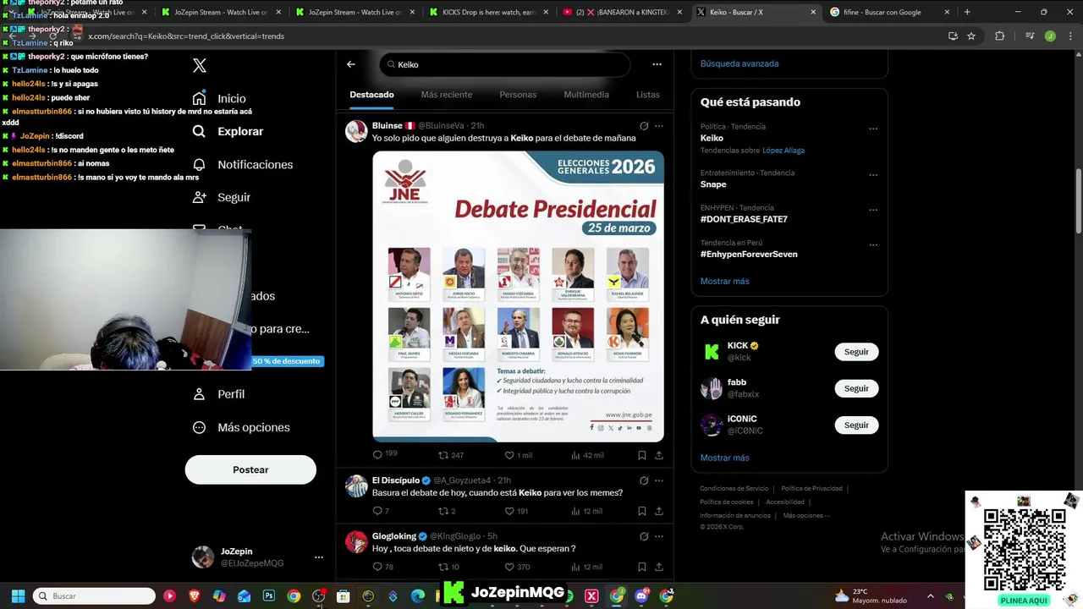This screenshot has height=609, width=1083.
Task: Open López Aliaga trend link
Action: [783, 151]
